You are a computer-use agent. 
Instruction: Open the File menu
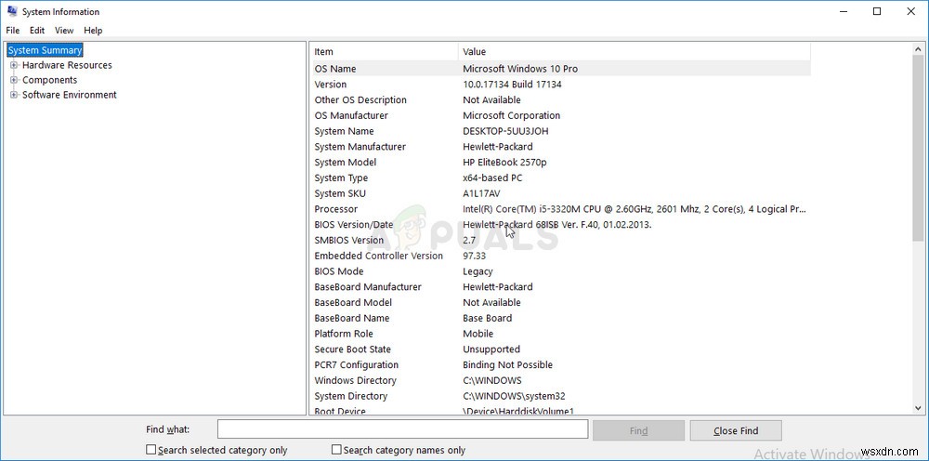pyautogui.click(x=12, y=31)
